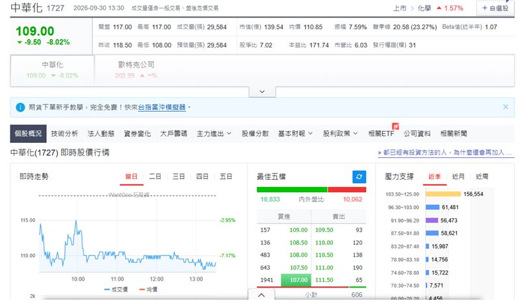This screenshot has width=520, height=300.
Task: Click the 買進 column header
Action: click(x=284, y=216)
